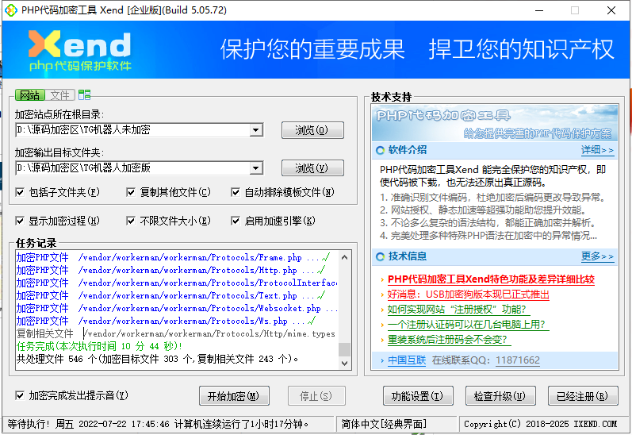Open Xend特色功能及差异详细比较 link

(491, 279)
